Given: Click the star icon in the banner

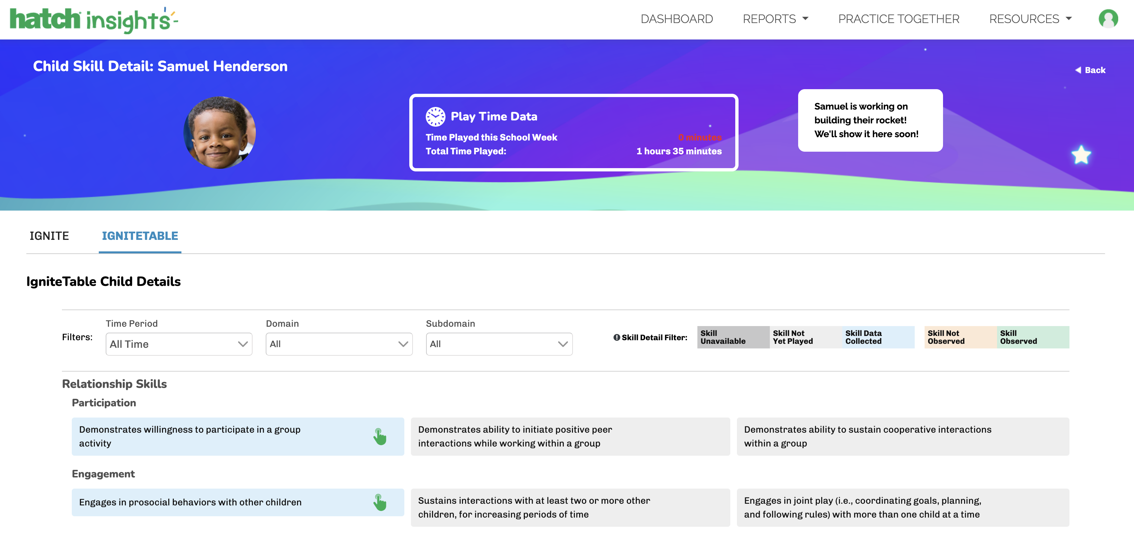Looking at the screenshot, I should click(1081, 155).
